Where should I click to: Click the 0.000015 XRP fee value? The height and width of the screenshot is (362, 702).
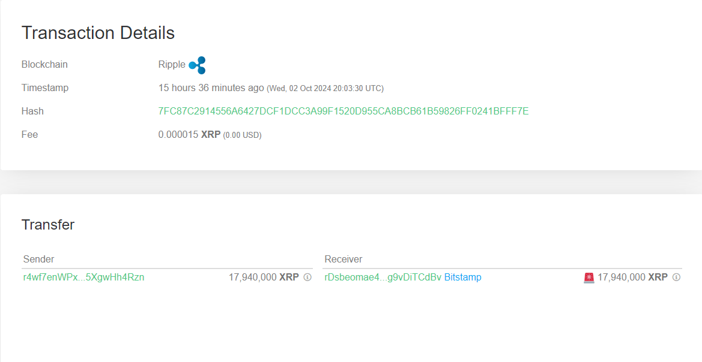click(x=188, y=135)
